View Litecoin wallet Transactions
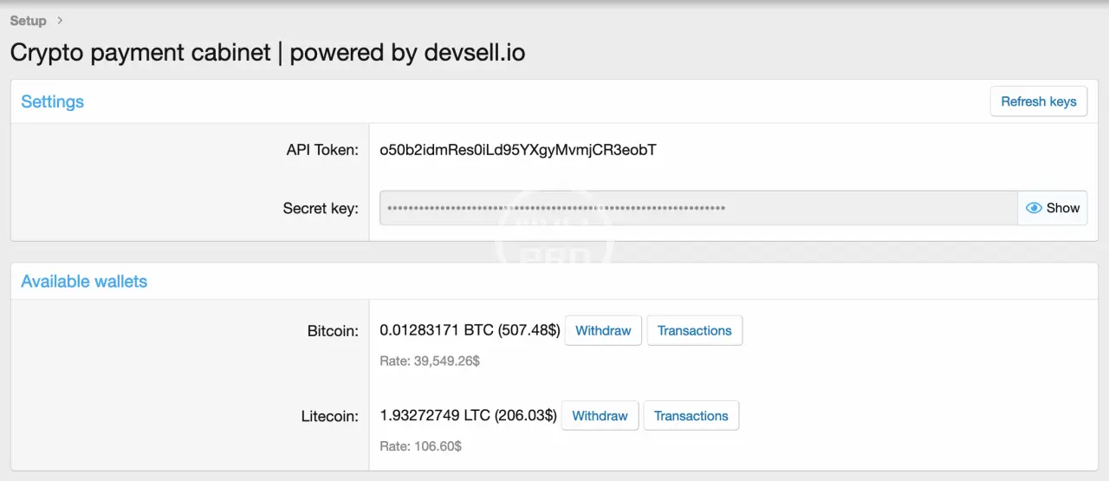Image resolution: width=1109 pixels, height=481 pixels. [691, 416]
